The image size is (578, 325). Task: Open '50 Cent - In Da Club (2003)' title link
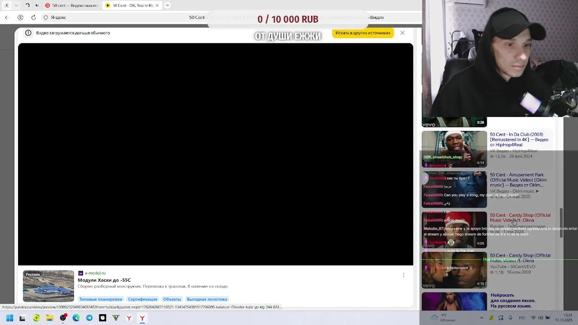pyautogui.click(x=519, y=139)
